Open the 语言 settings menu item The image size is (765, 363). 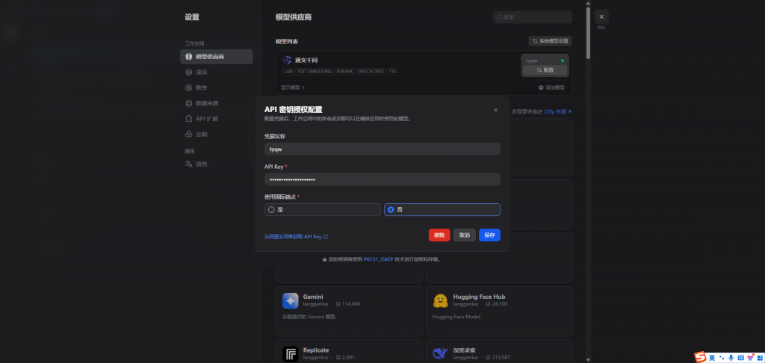pos(201,164)
